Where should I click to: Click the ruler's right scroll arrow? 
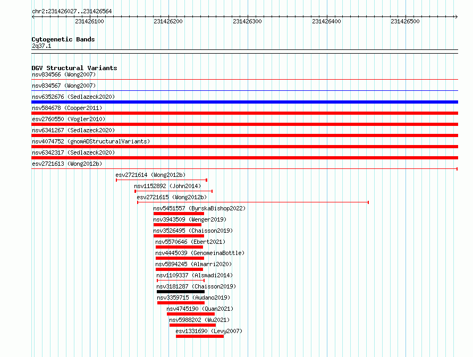456,17
